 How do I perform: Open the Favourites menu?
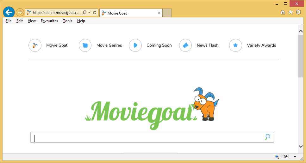click(49, 21)
